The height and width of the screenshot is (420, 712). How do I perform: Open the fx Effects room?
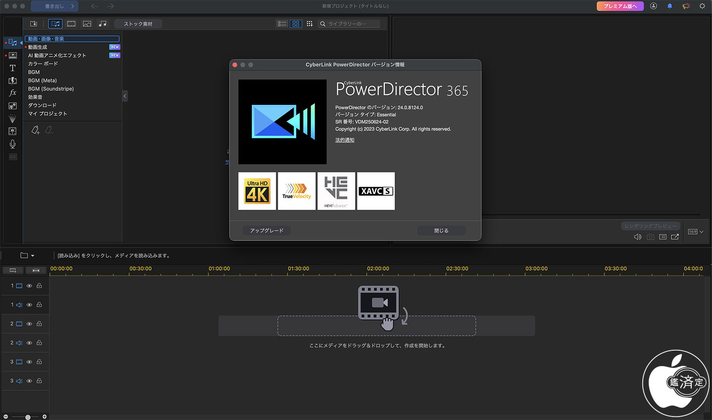click(x=13, y=93)
